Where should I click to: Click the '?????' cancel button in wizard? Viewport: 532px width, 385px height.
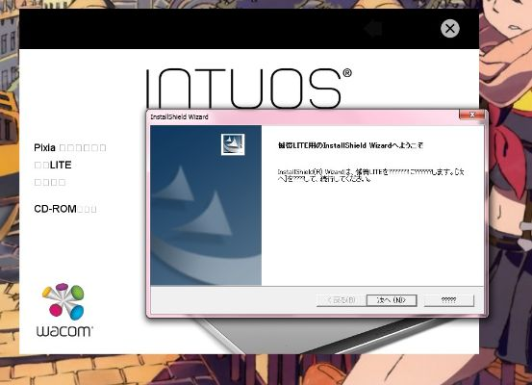[448, 300]
